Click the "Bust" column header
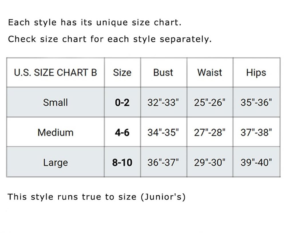289x233 pixels. pos(163,72)
